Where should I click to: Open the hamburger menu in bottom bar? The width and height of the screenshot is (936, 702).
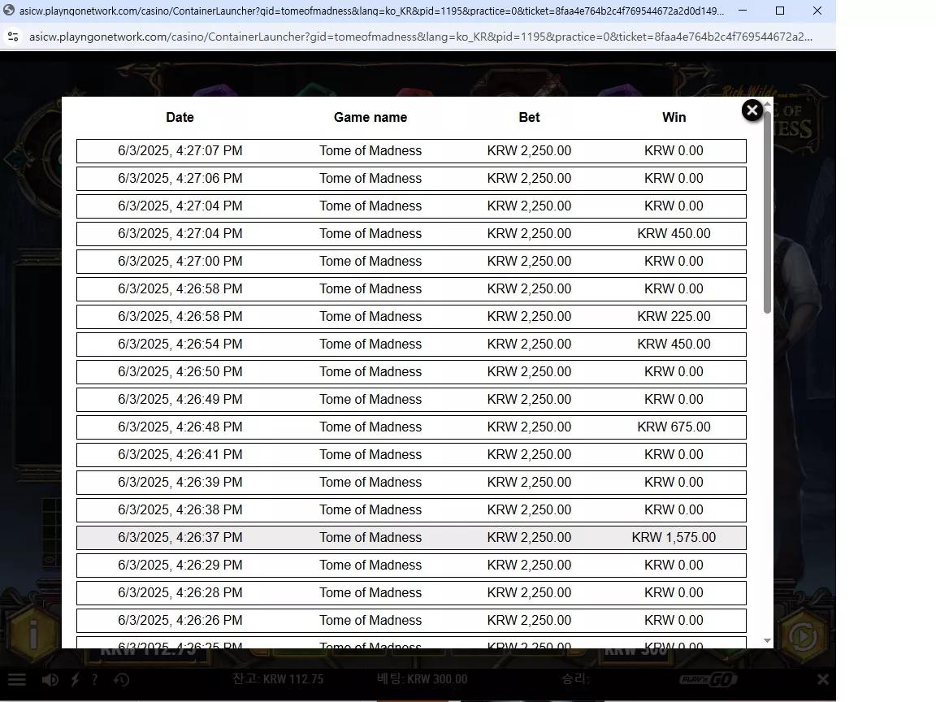pos(17,679)
